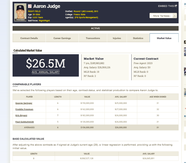186x163 pixels.
Task: Open the George Springer player link
Action: 24,103
